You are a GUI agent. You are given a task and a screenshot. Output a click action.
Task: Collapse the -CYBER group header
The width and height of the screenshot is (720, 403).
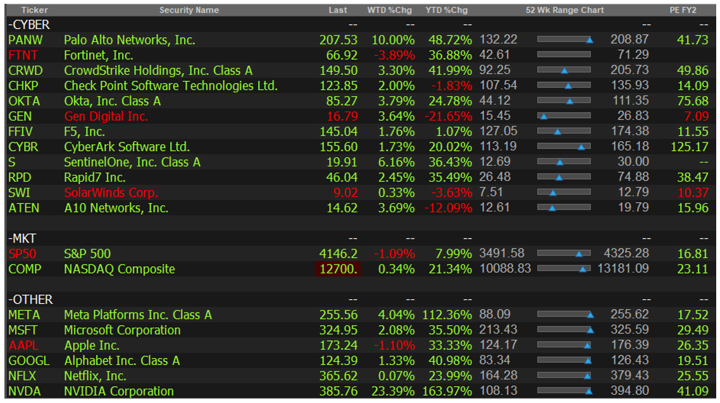point(28,25)
